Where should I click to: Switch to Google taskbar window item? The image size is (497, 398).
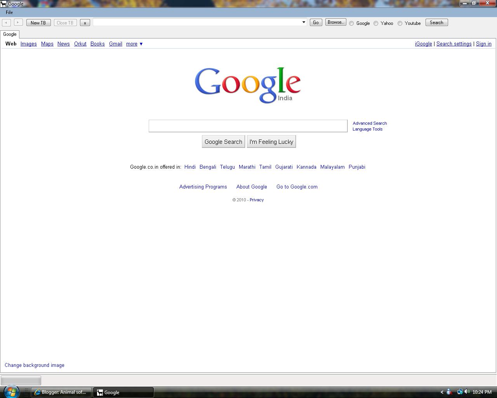coord(123,392)
